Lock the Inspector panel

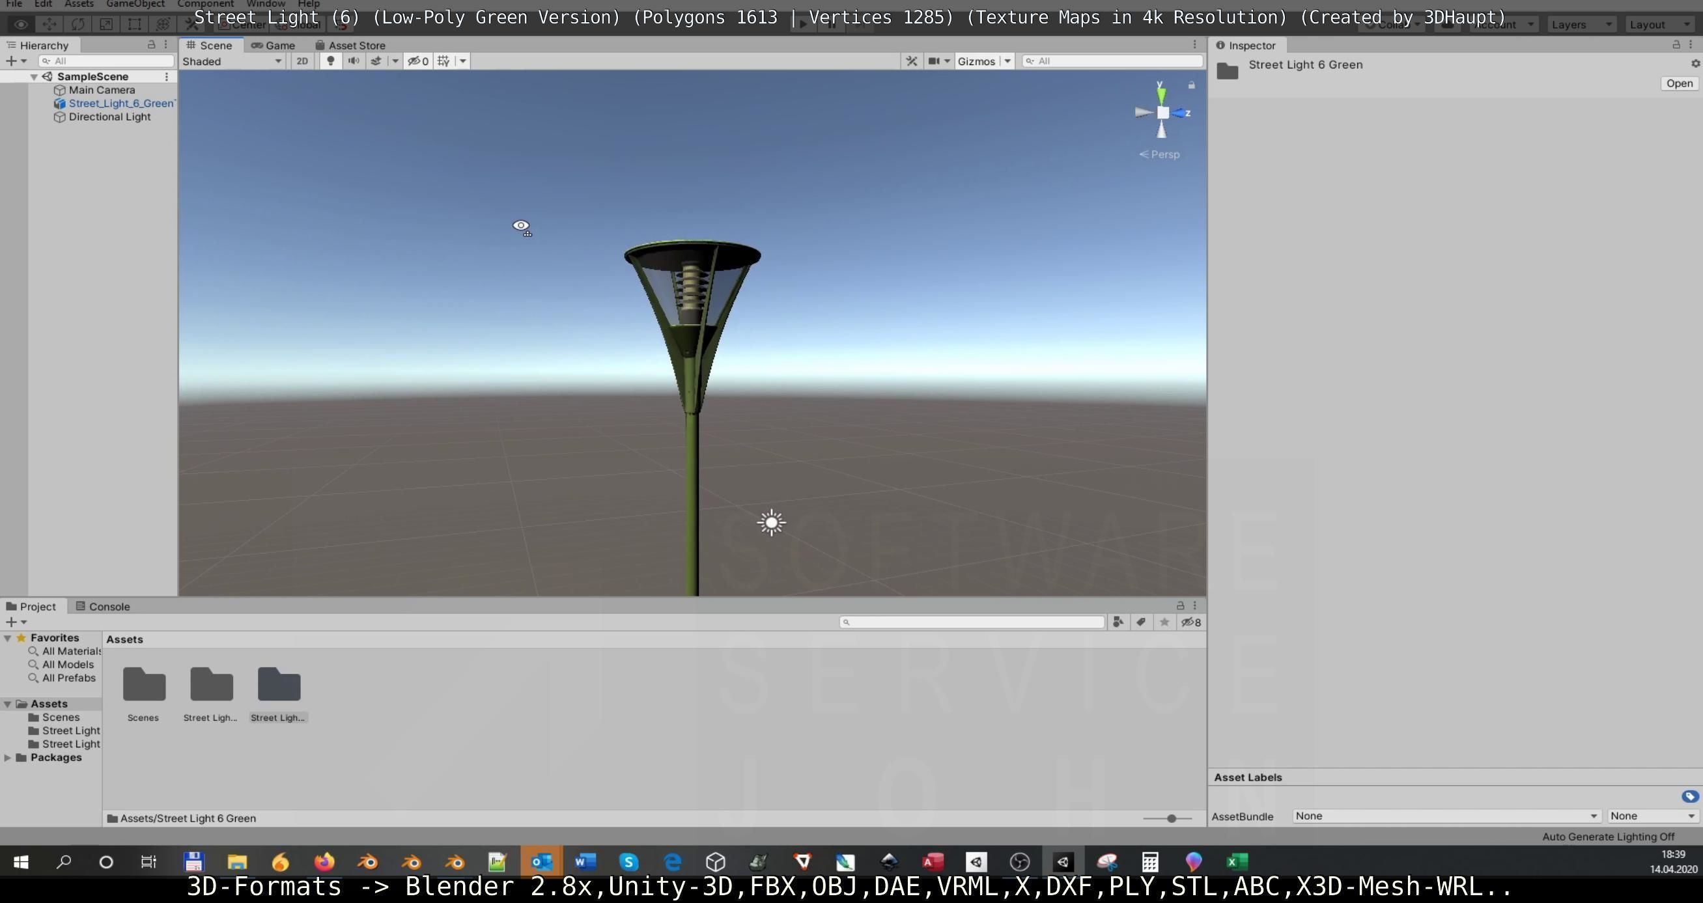1676,44
